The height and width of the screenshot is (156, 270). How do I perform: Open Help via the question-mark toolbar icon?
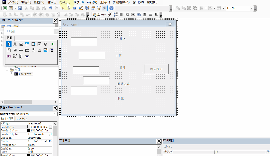(x=111, y=8)
